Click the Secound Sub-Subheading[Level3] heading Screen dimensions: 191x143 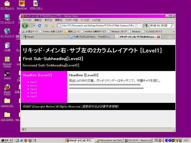(x=51, y=65)
